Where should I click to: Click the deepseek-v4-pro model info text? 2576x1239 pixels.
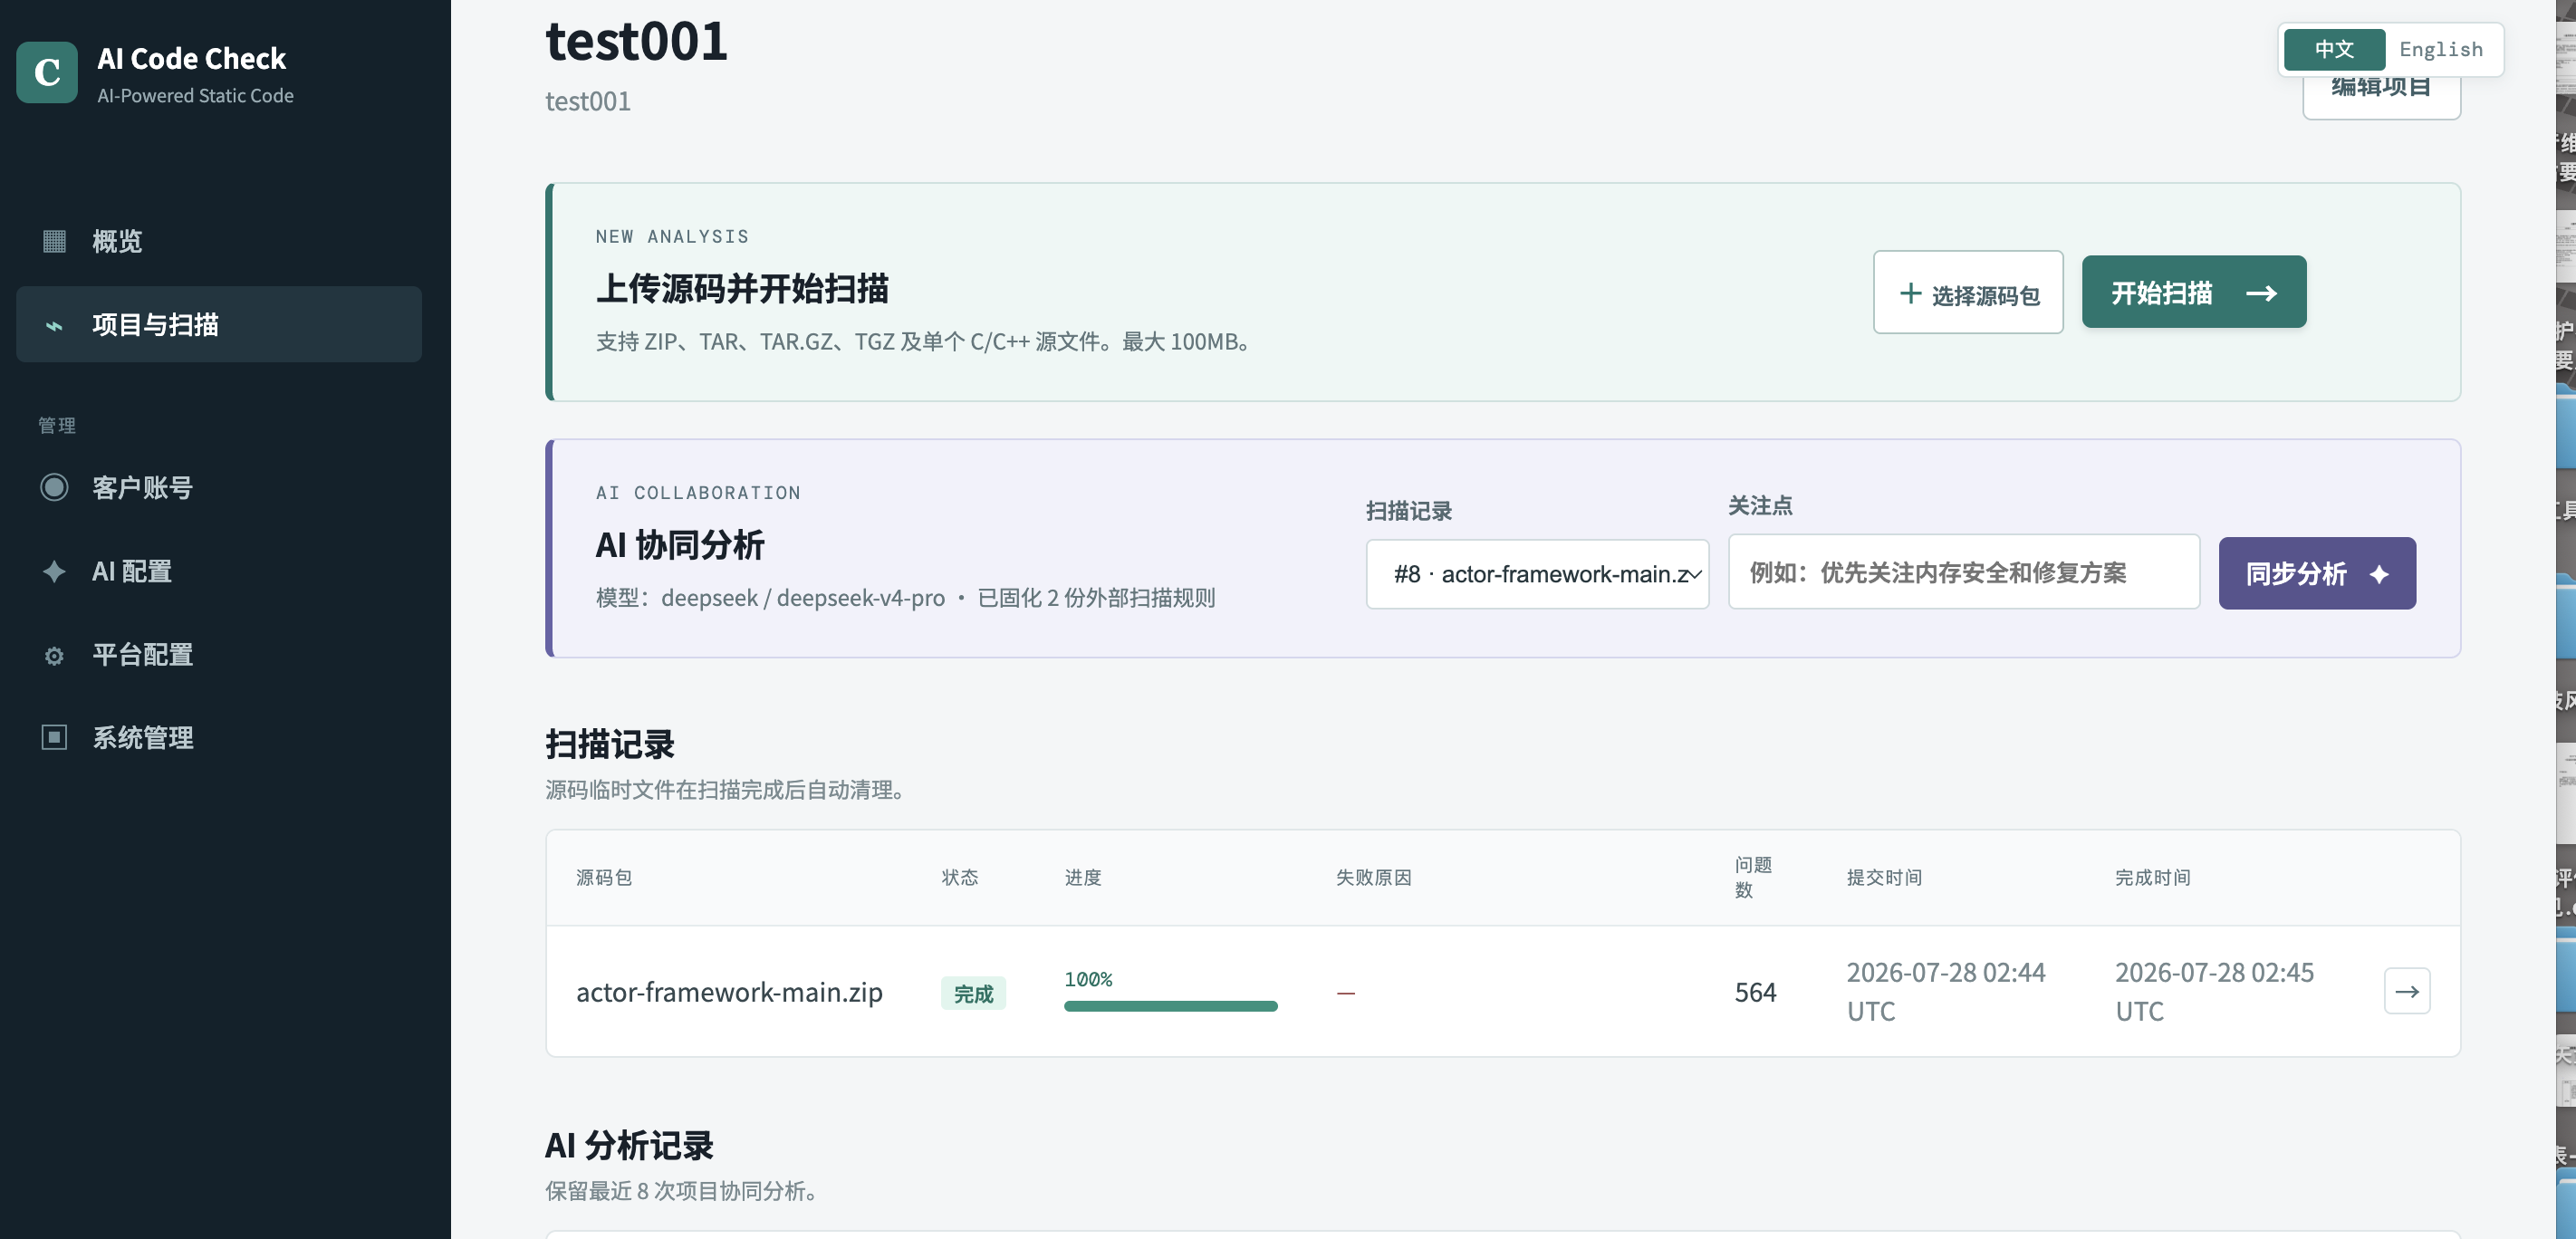click(x=905, y=598)
